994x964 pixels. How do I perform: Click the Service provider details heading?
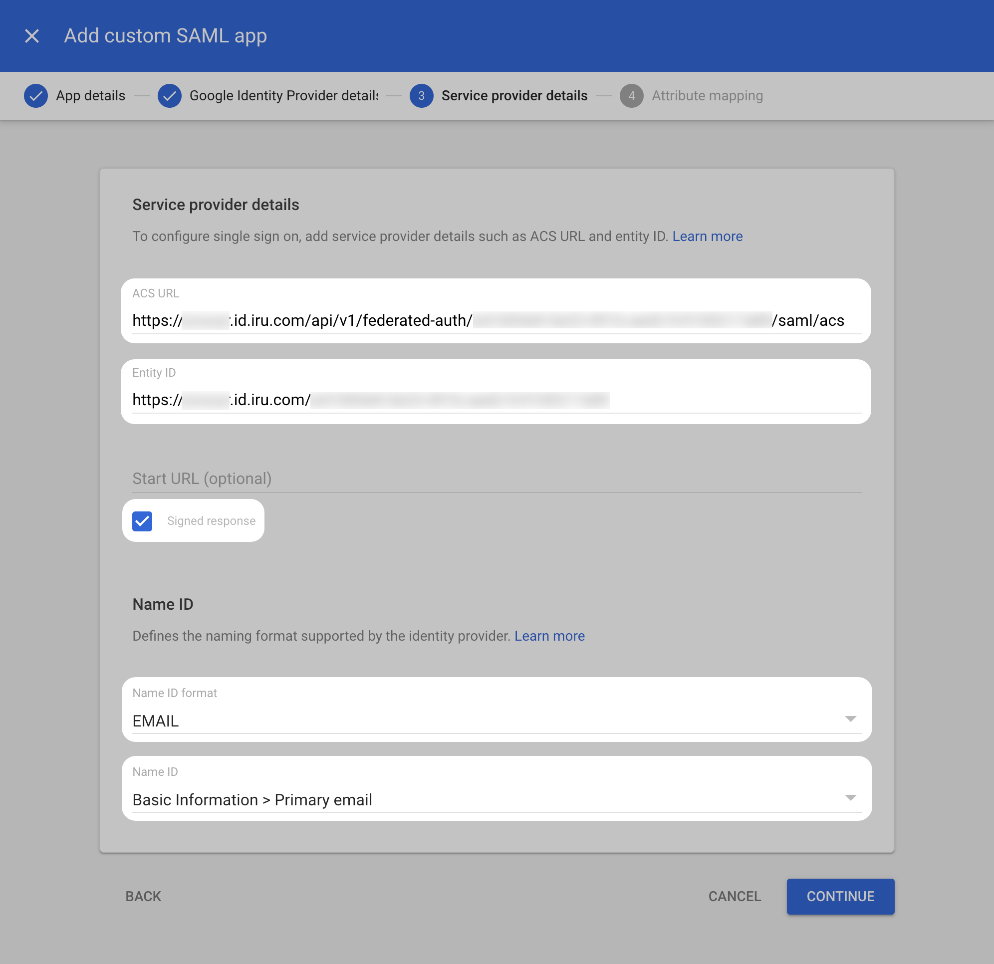216,205
